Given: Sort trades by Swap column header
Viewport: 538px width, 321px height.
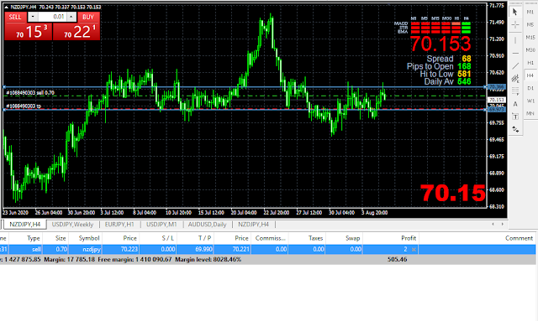Looking at the screenshot, I should pos(344,238).
